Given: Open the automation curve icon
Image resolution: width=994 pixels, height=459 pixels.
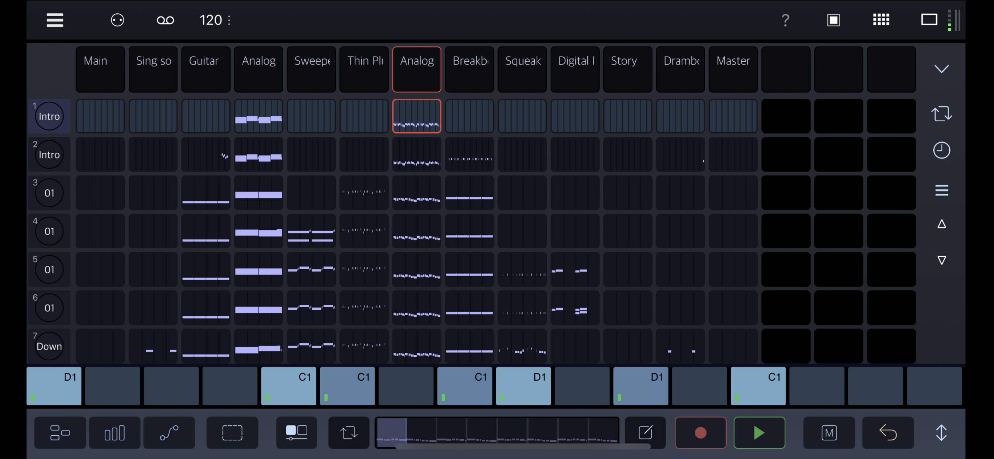Looking at the screenshot, I should pos(169,432).
